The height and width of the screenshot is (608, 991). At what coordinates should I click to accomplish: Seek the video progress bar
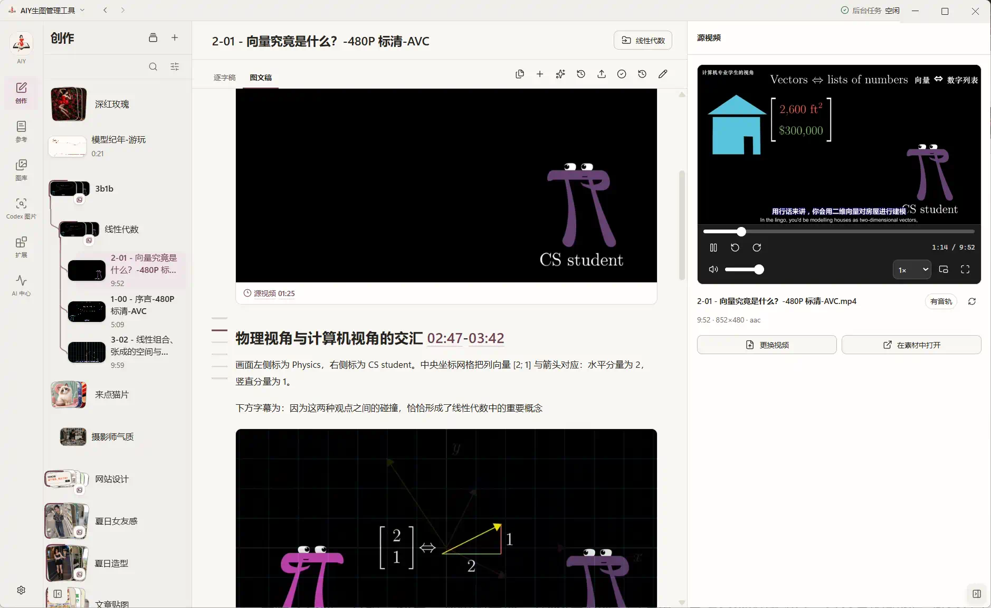(838, 232)
